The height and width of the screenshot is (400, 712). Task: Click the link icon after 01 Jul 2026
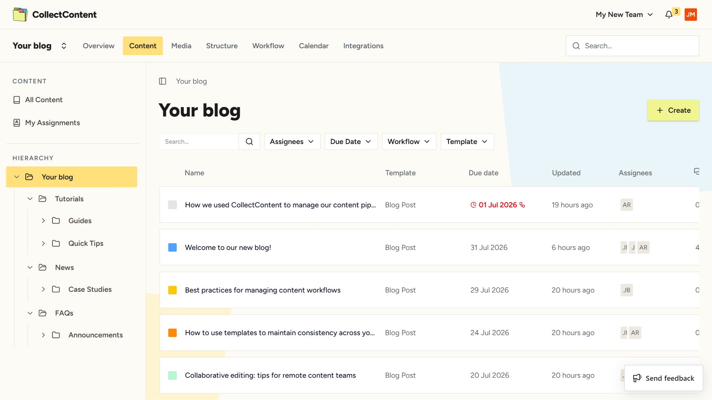(522, 205)
